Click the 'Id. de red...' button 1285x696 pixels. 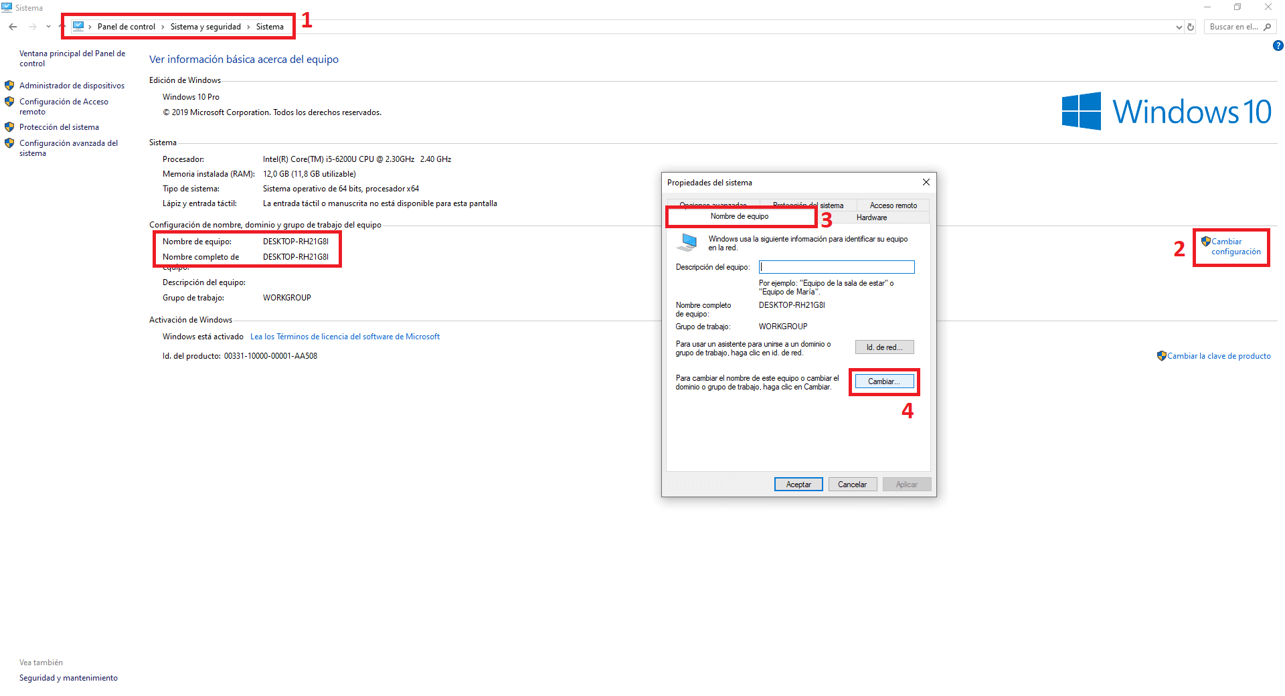click(x=884, y=347)
